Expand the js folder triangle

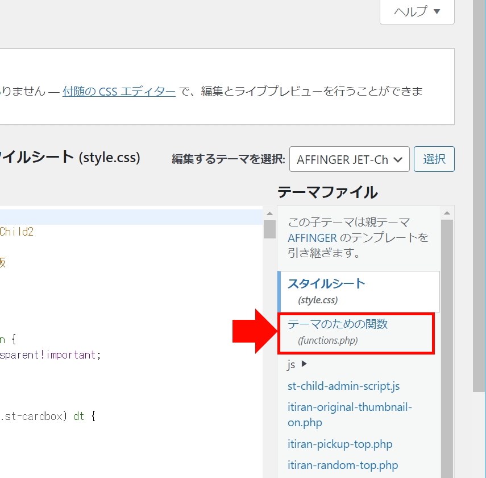point(304,365)
